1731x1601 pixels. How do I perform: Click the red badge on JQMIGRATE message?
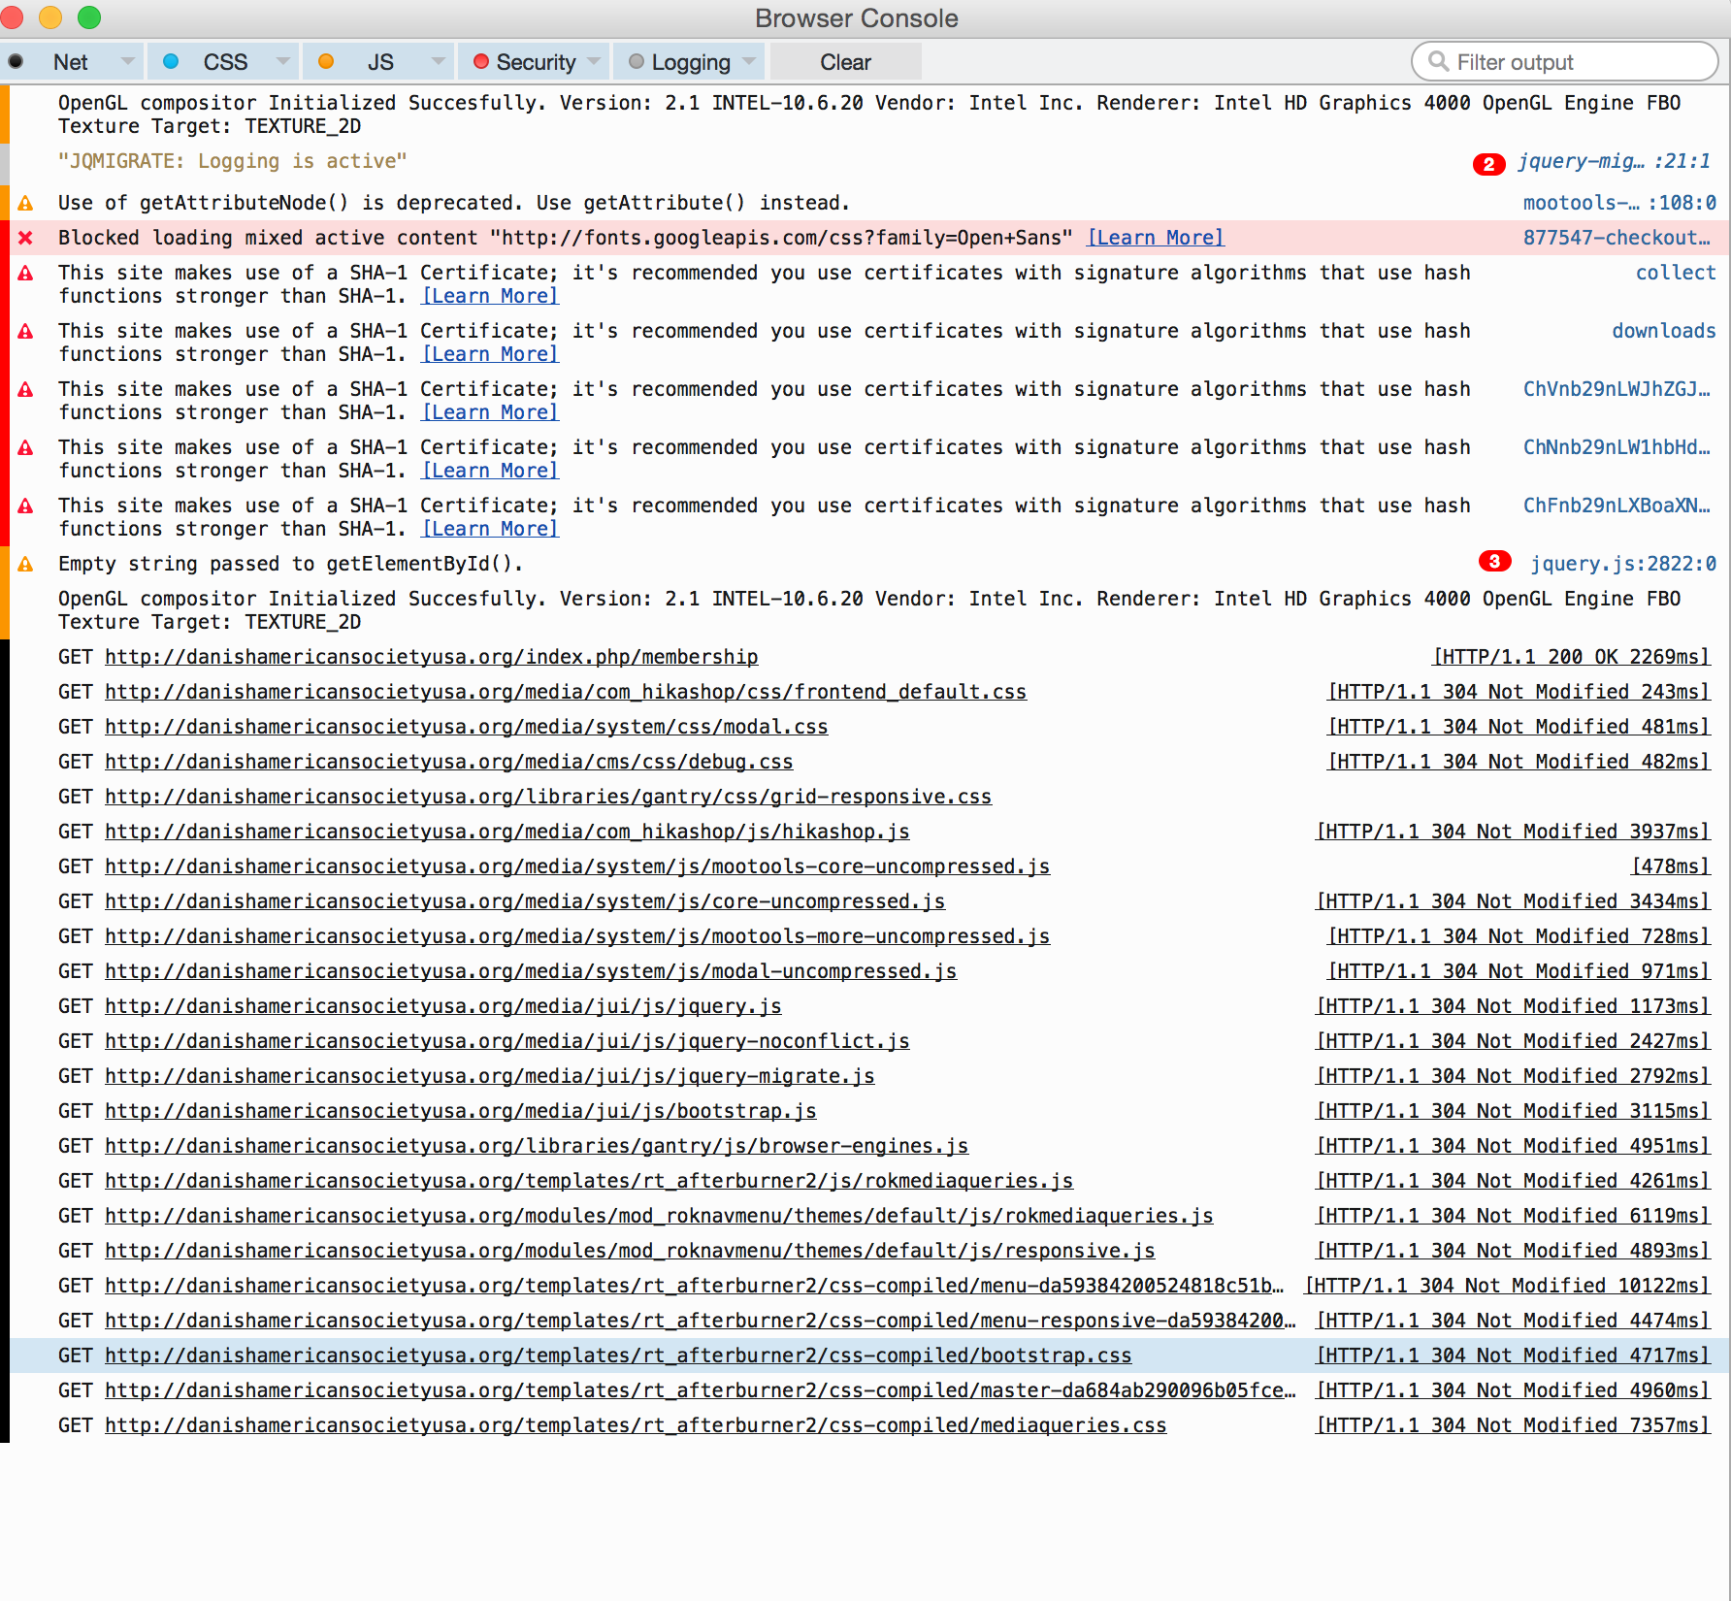pos(1488,163)
